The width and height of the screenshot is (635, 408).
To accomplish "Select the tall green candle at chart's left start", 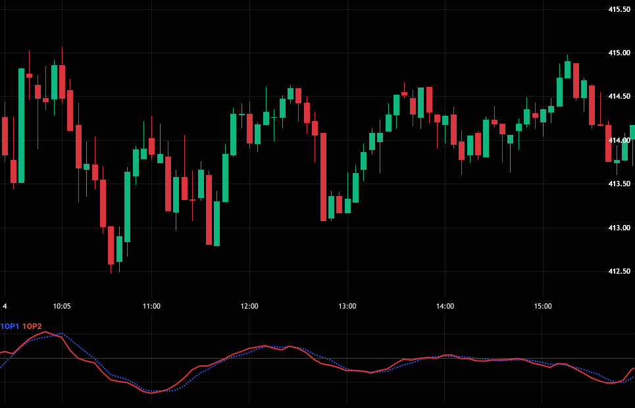I will point(21,125).
